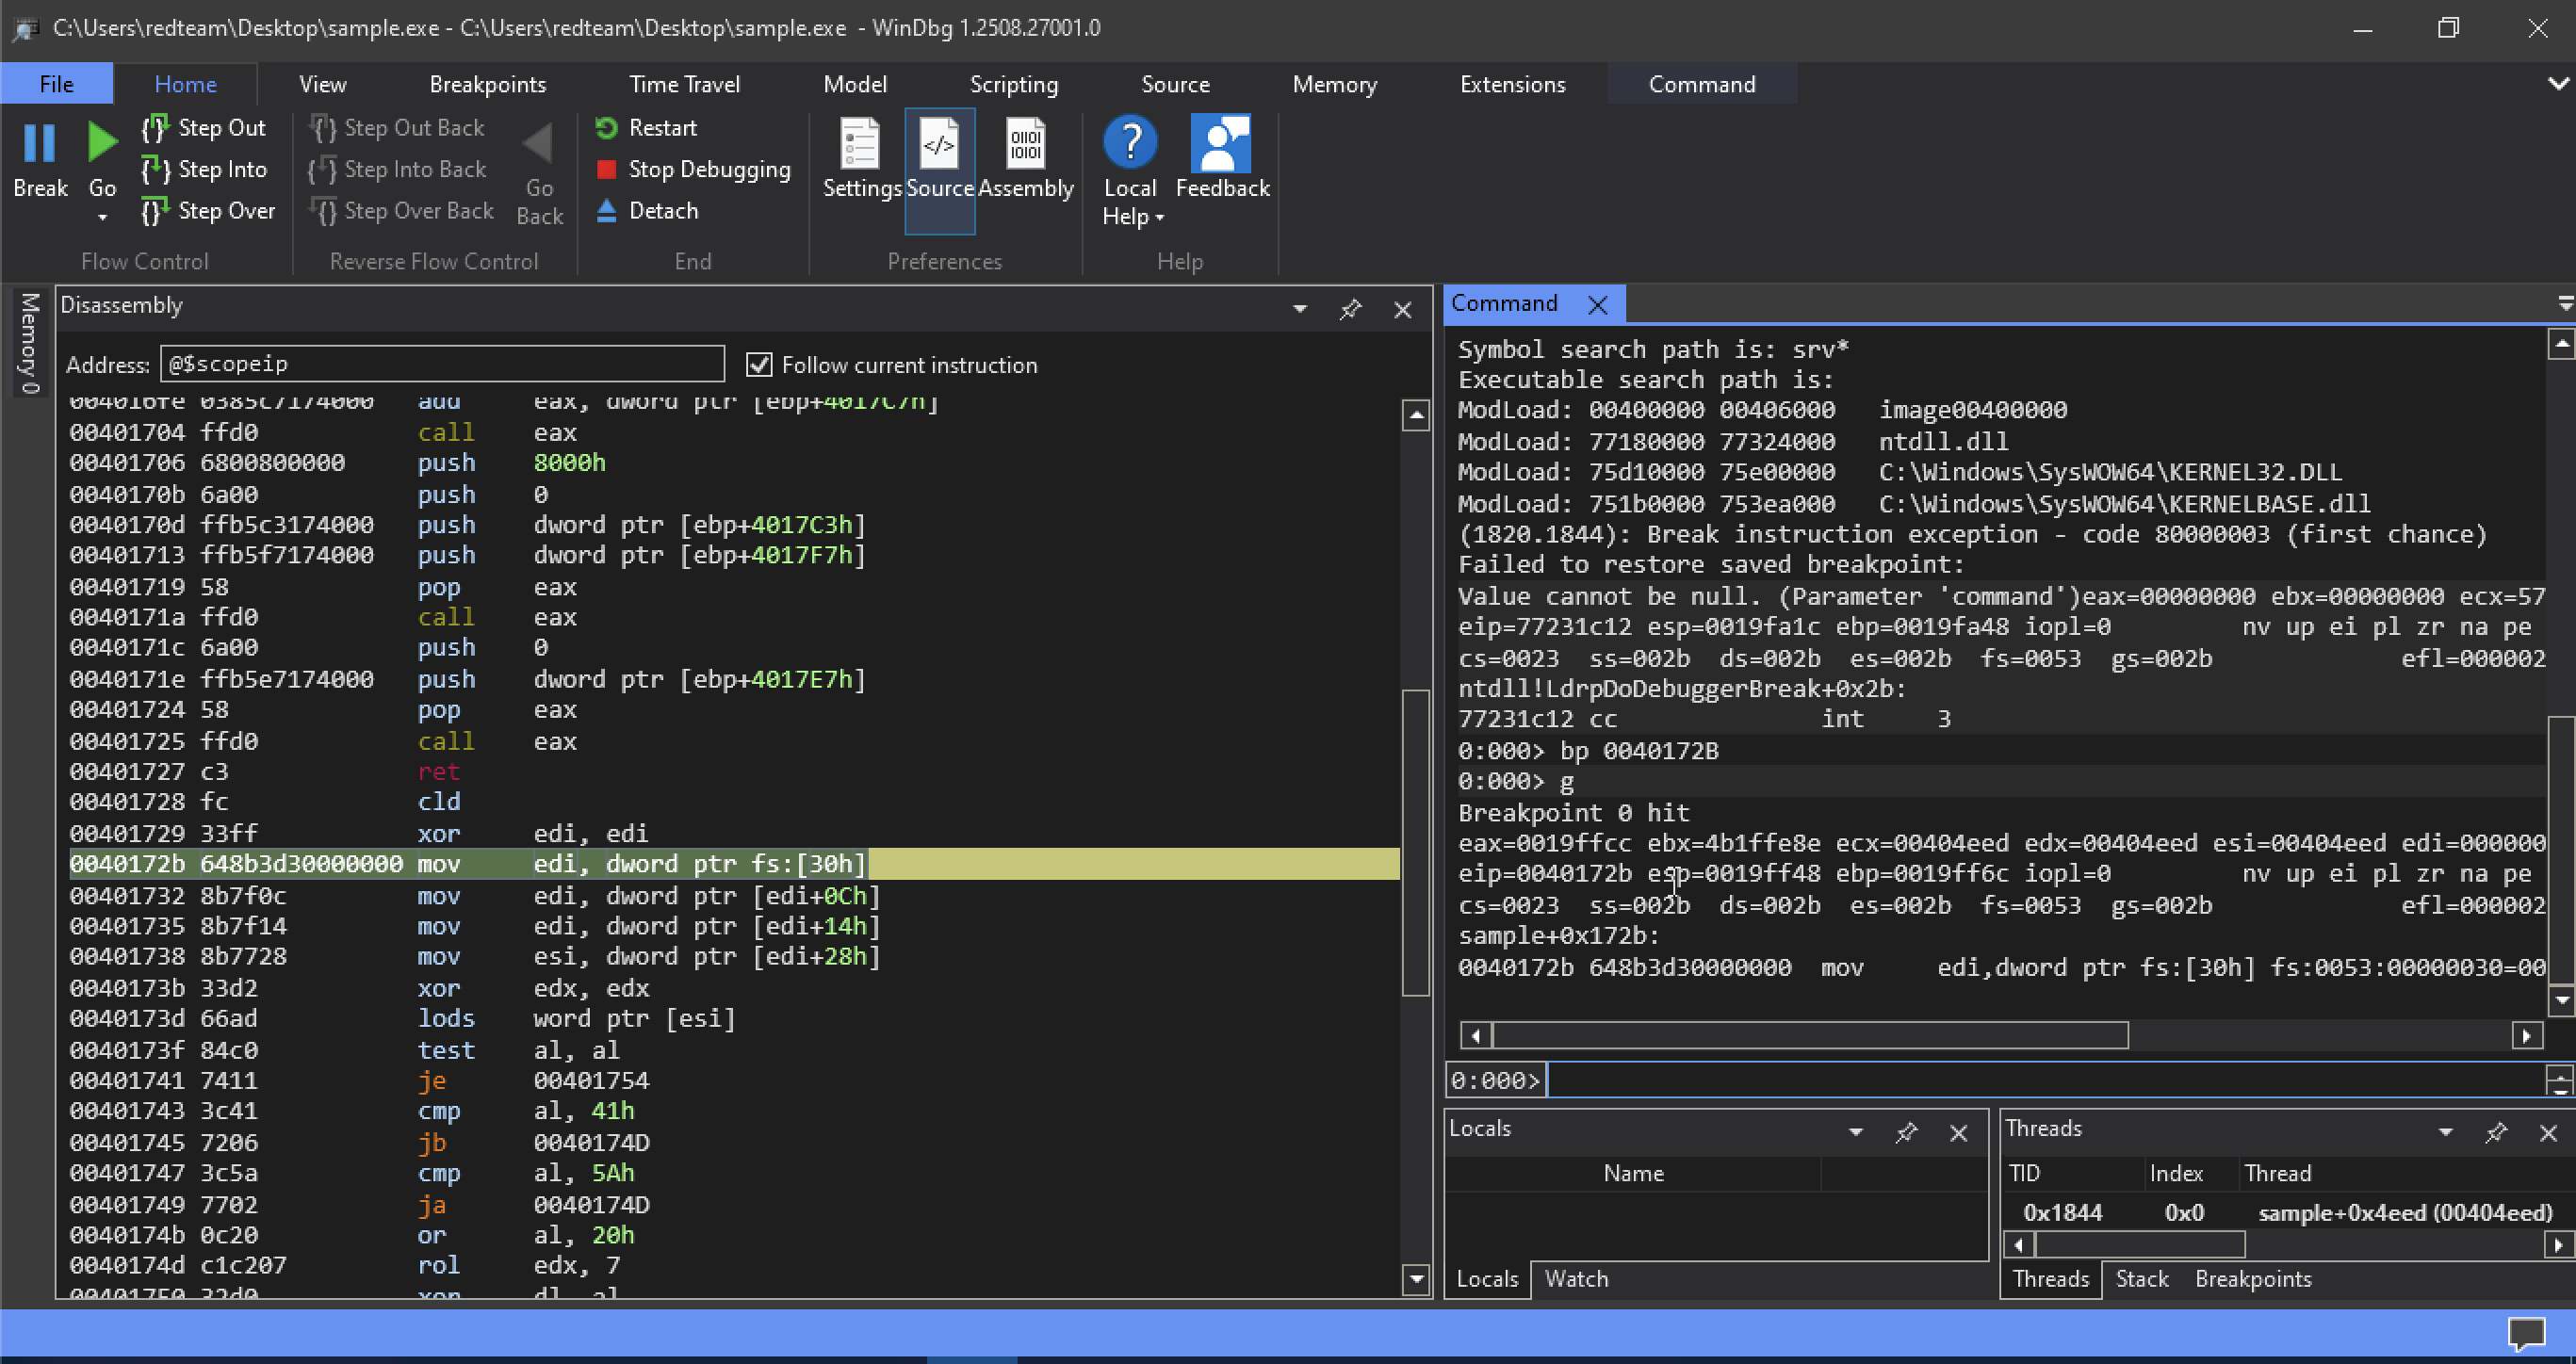The width and height of the screenshot is (2576, 1364).
Task: Click the Break pause icon
Action: pyautogui.click(x=39, y=143)
